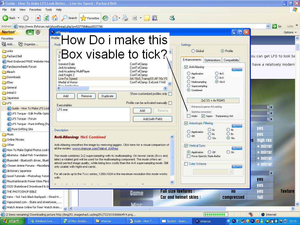The image size is (300, 225).
Task: Open the Edit with Word dropdown arrow
Action: [141, 18]
